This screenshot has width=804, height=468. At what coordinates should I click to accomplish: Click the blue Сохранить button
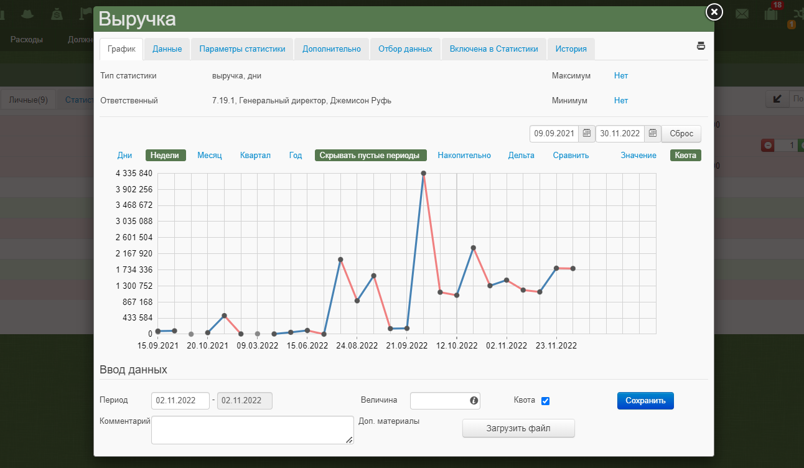pyautogui.click(x=645, y=401)
